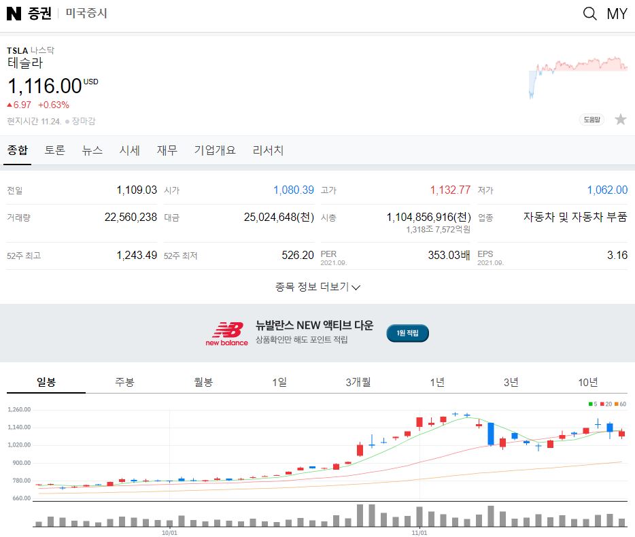Select the 일봉 chart tab
635x537 pixels.
tap(46, 382)
